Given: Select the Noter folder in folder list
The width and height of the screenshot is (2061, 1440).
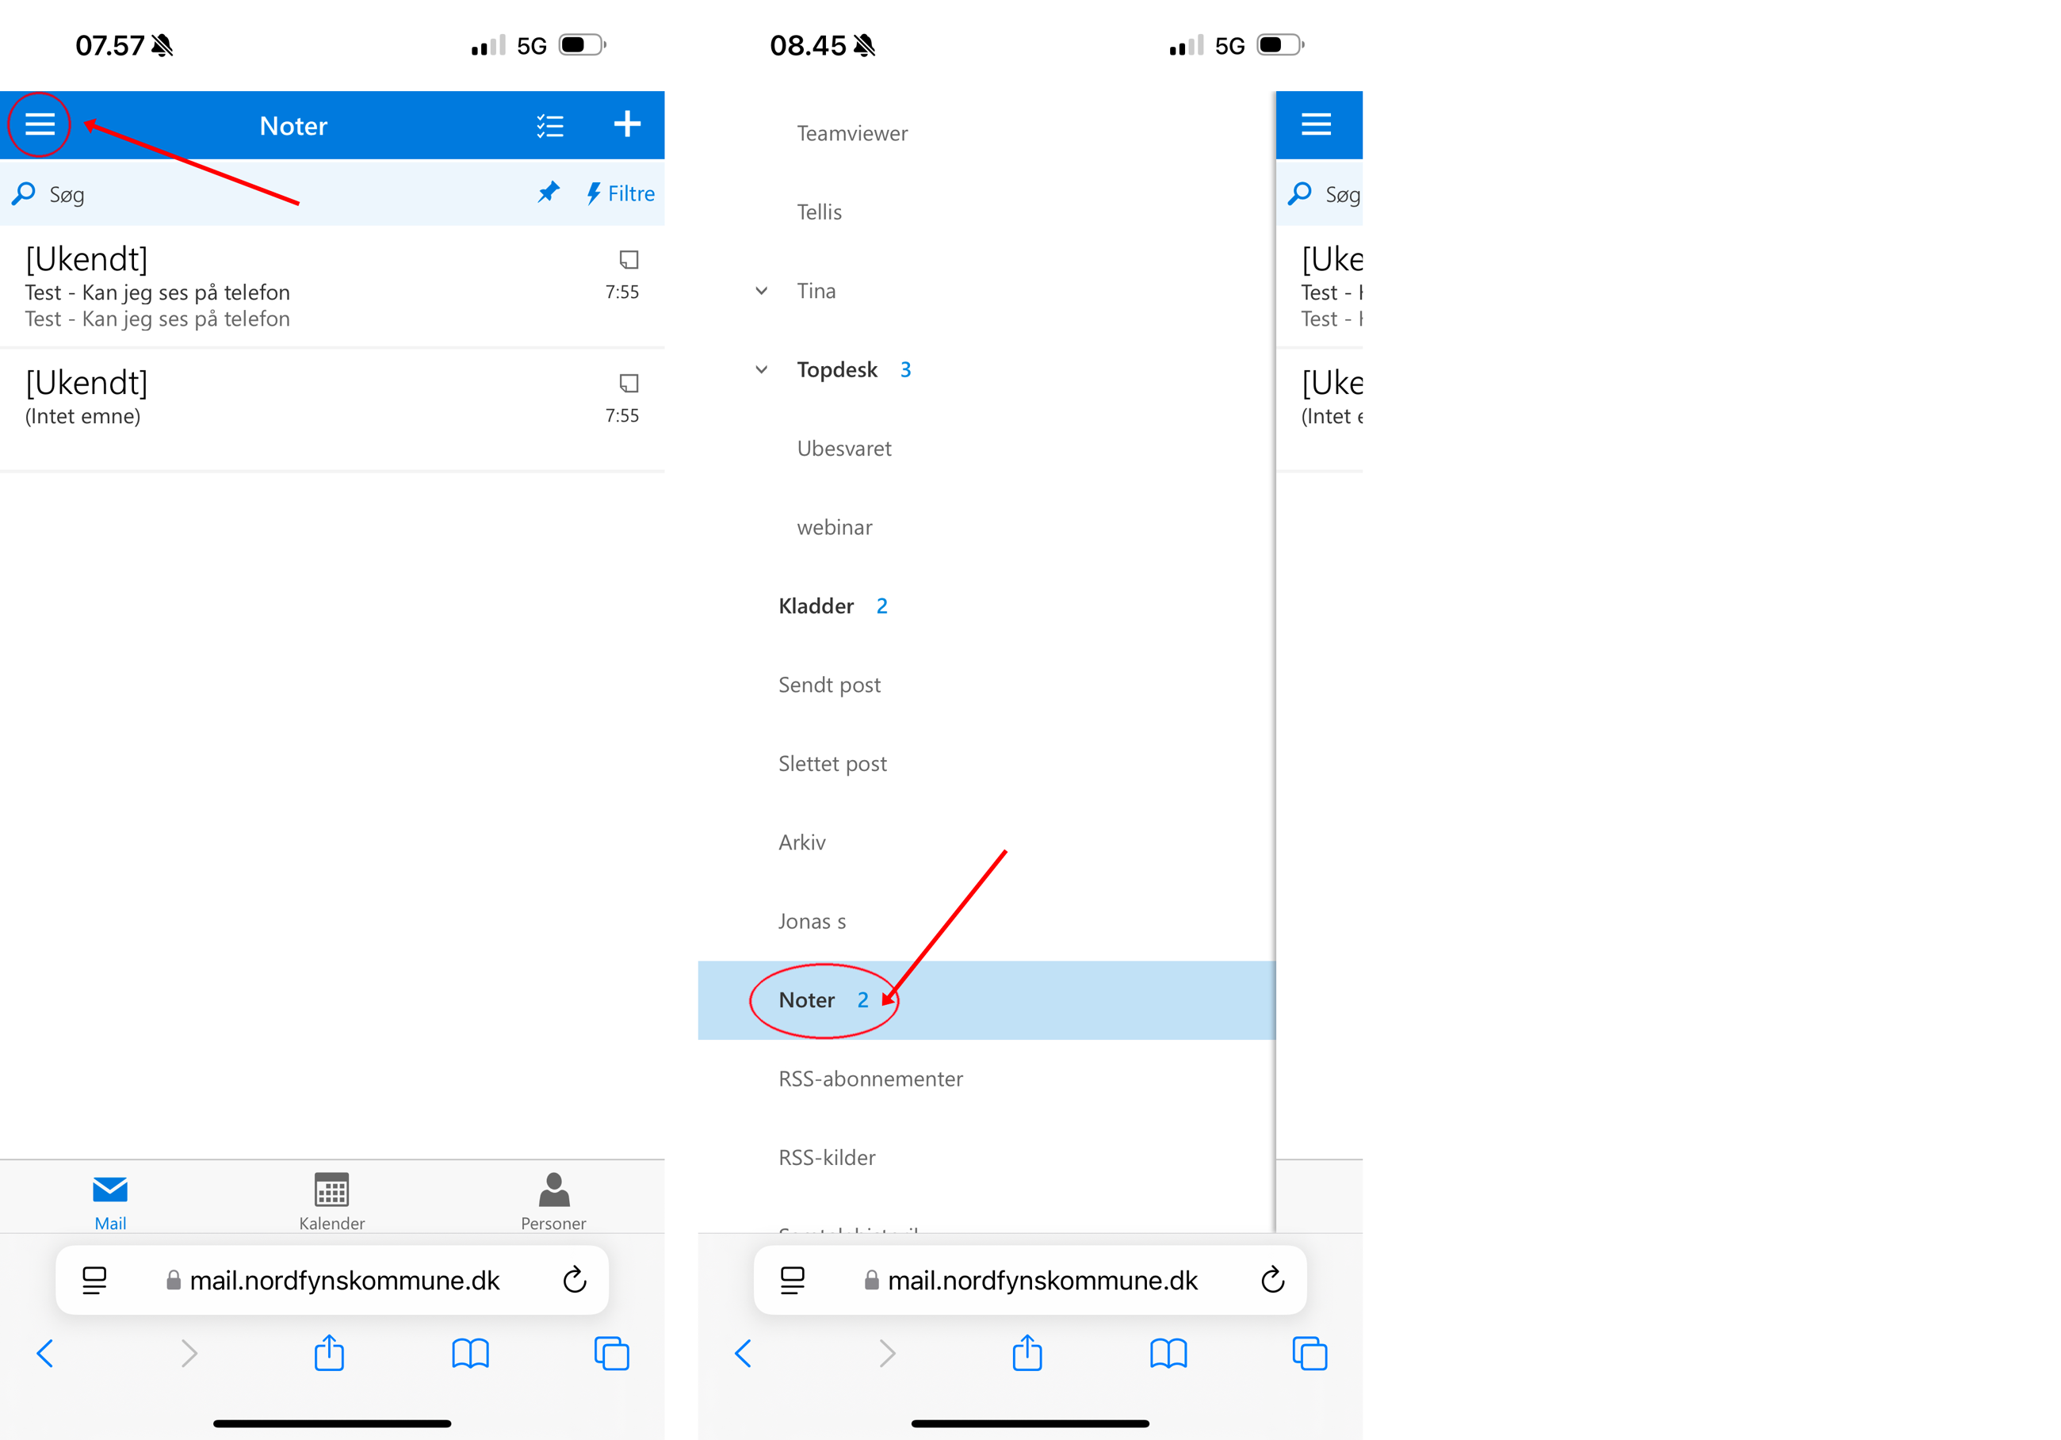Looking at the screenshot, I should (x=987, y=999).
